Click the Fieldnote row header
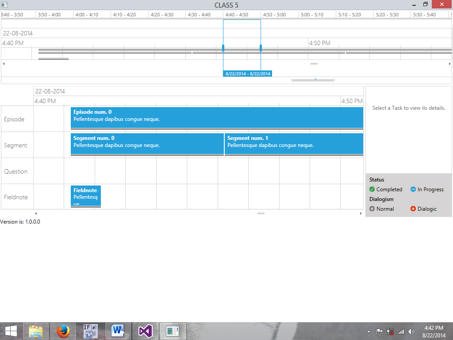453x340 pixels. [17, 197]
